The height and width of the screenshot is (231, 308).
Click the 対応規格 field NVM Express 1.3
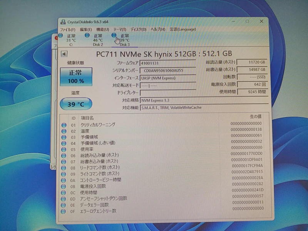(204, 100)
